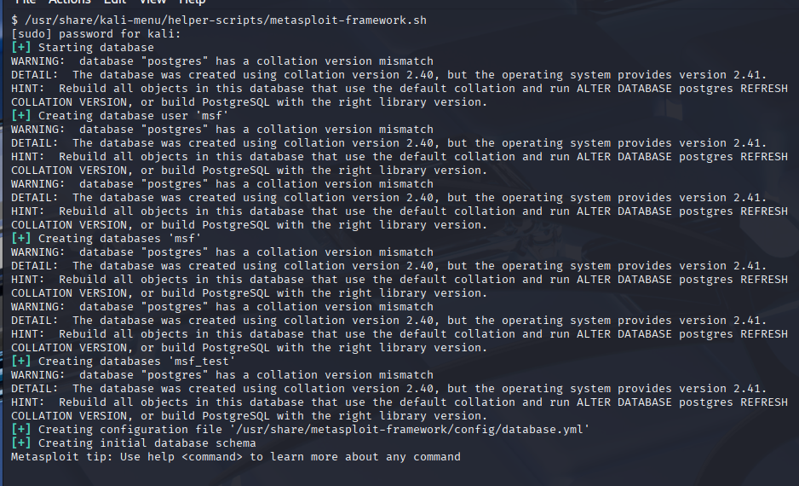The height and width of the screenshot is (486, 799).
Task: Open the Actions menu
Action: coord(71,3)
